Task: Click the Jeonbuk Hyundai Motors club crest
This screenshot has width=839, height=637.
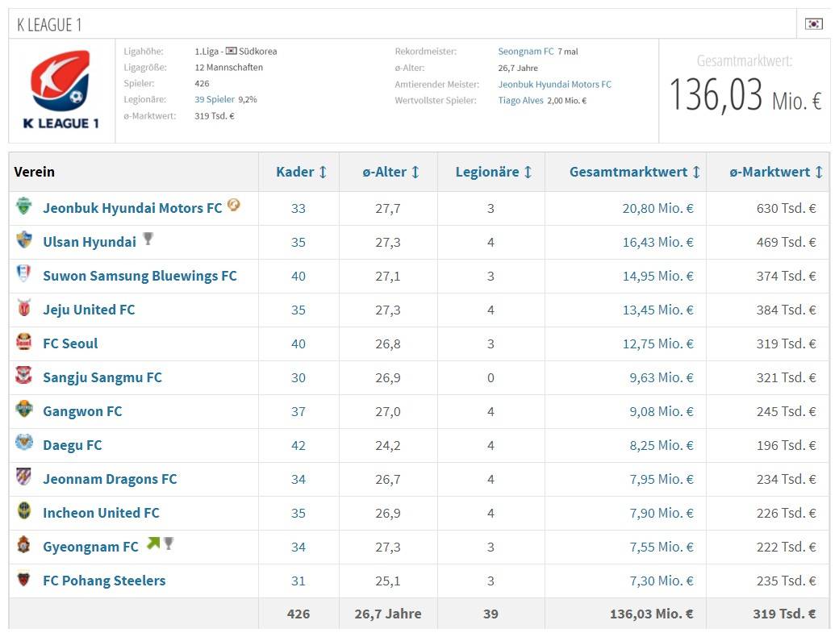Action: [23, 207]
